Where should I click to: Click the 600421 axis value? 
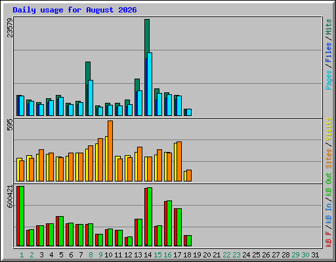click(x=10, y=196)
